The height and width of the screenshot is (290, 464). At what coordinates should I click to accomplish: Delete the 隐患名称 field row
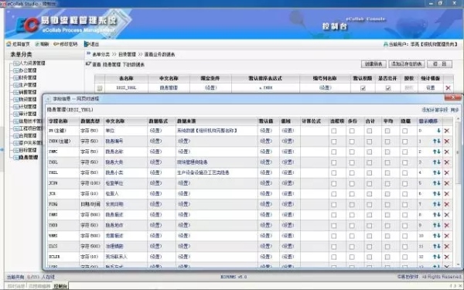(447, 152)
